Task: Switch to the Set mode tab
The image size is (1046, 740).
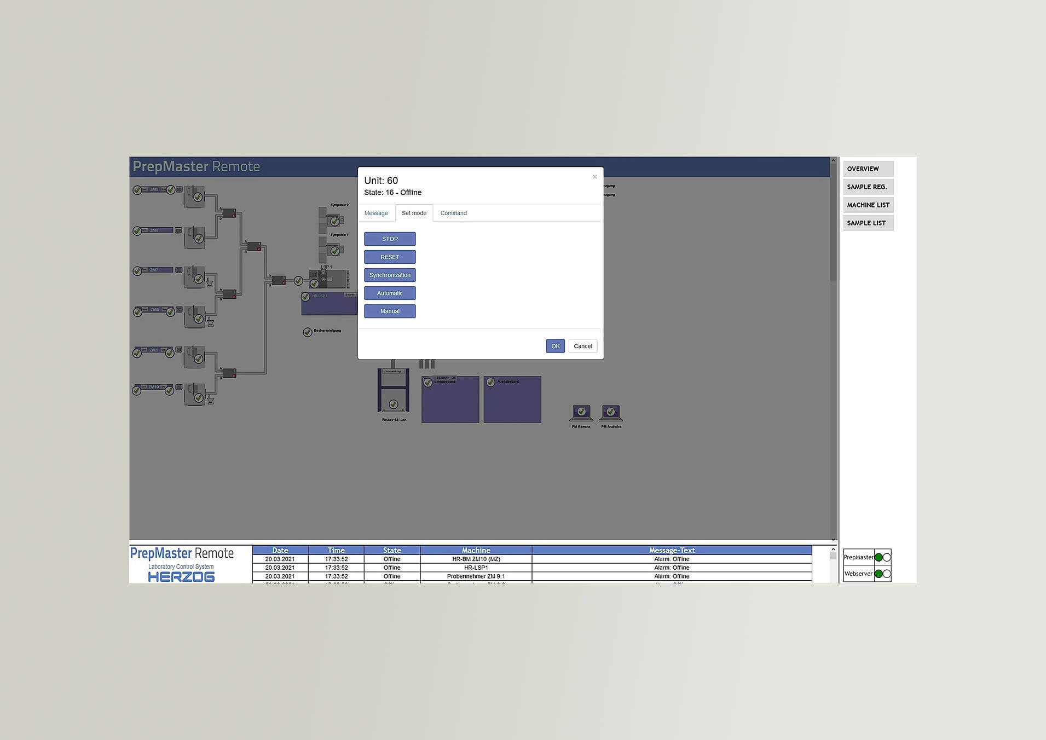Action: point(414,213)
